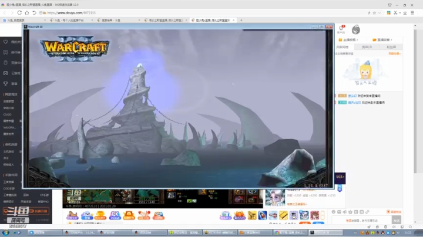Open the CSGO category in sidebar
Image resolution: width=423 pixels, height=237 pixels.
(7, 114)
